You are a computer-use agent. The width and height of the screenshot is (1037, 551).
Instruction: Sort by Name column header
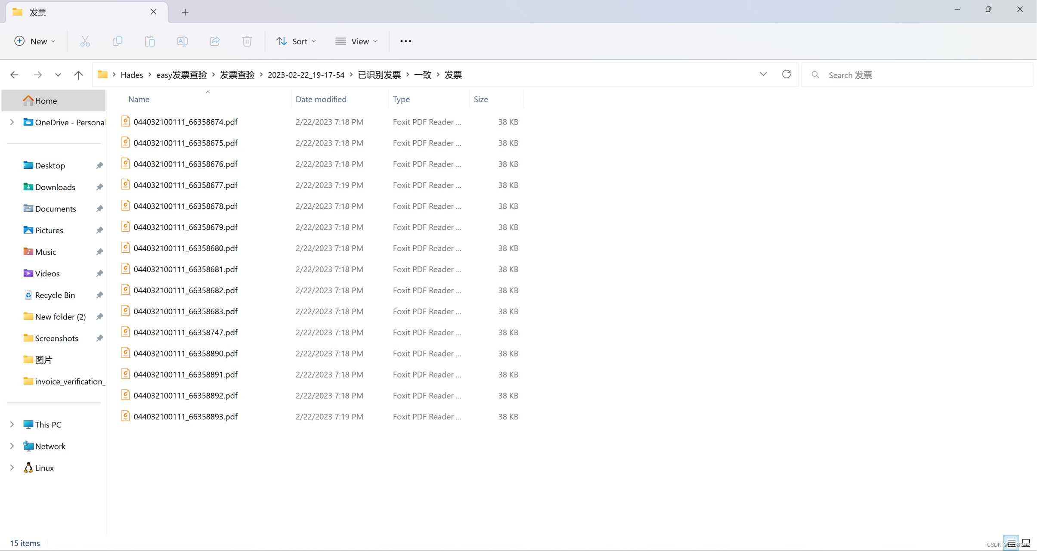[x=139, y=99]
